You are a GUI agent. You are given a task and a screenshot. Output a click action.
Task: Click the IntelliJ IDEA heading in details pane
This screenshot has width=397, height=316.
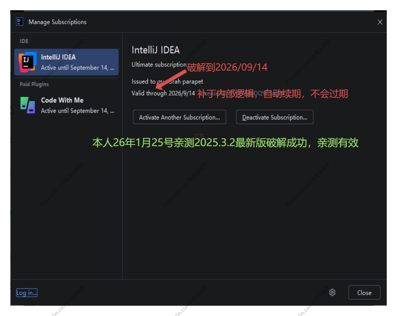tap(155, 50)
